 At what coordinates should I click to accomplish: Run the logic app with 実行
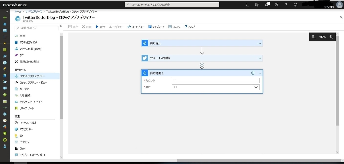tap(100, 27)
